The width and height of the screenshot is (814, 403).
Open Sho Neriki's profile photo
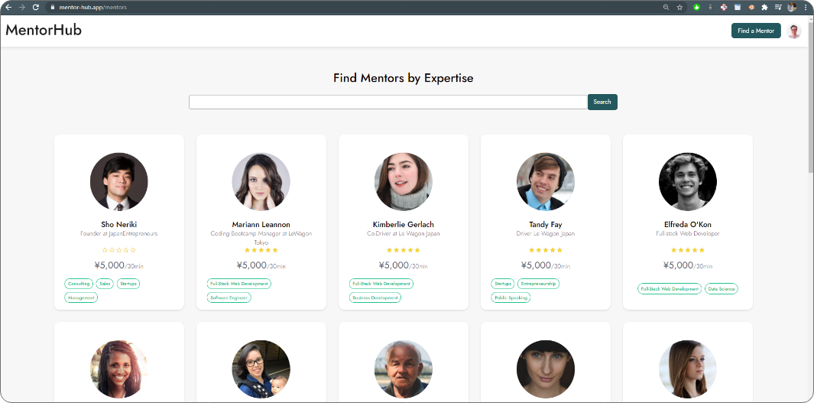(x=119, y=181)
